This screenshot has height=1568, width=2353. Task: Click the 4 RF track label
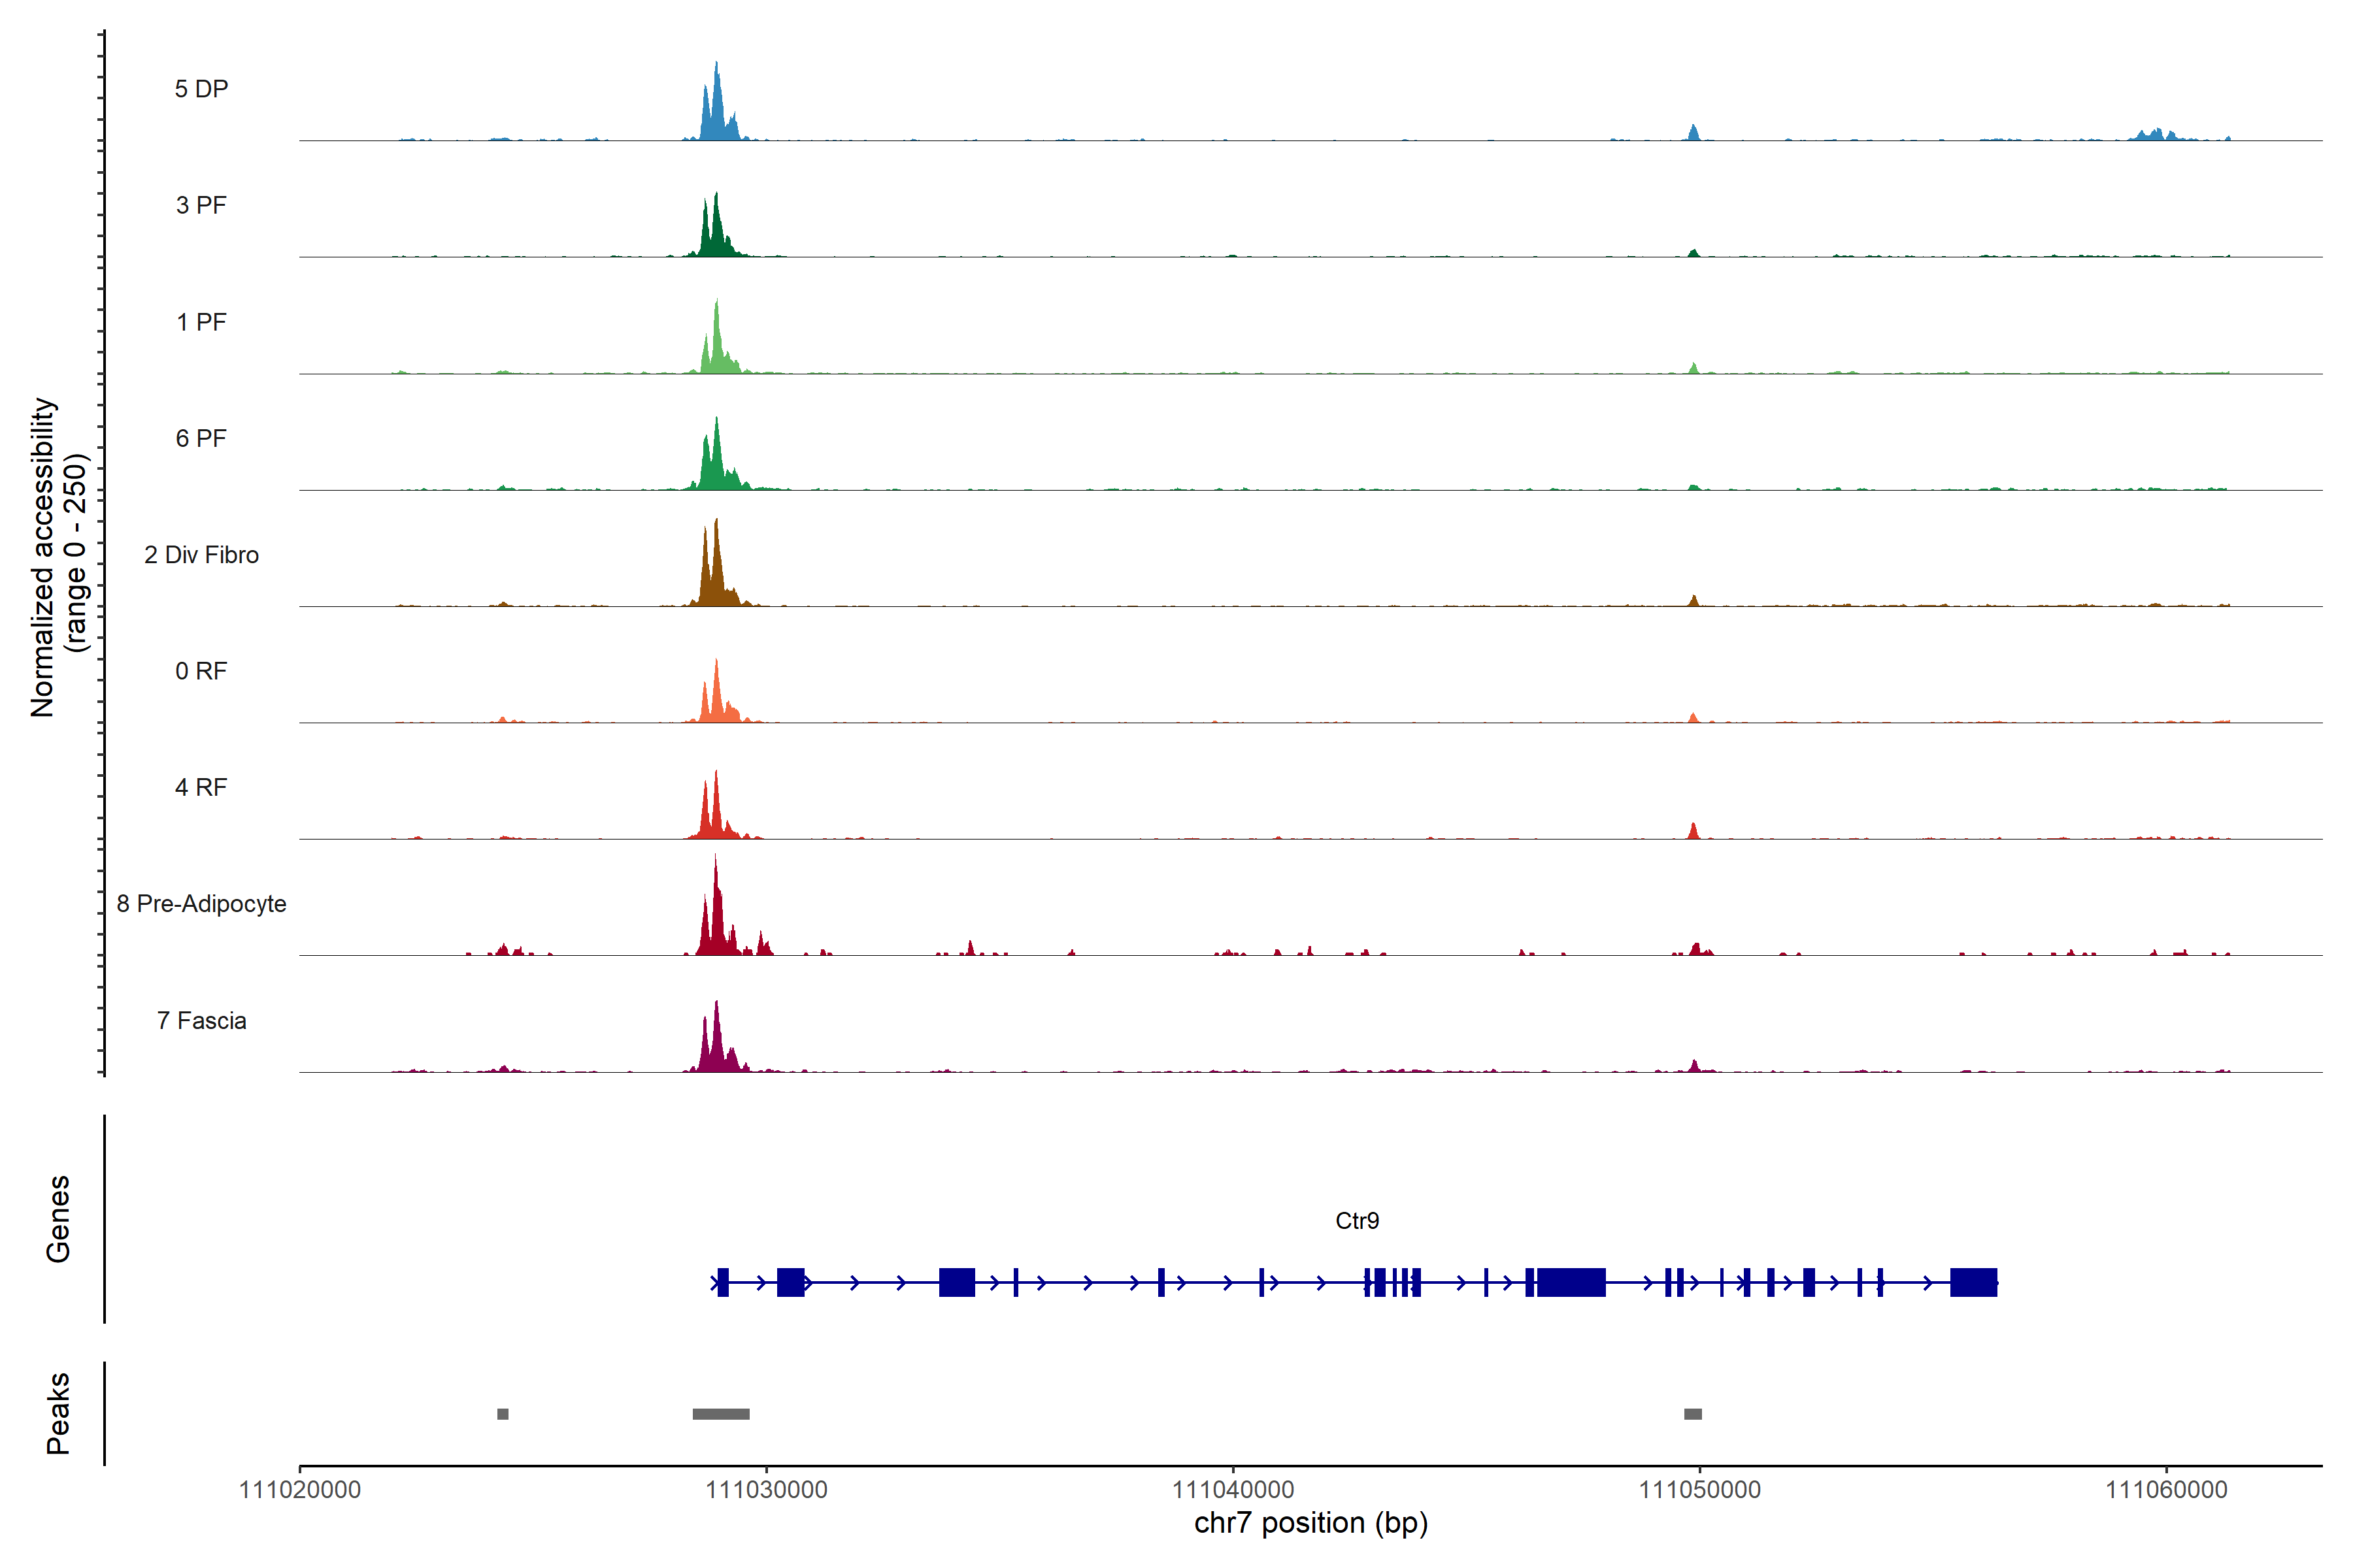tap(201, 787)
